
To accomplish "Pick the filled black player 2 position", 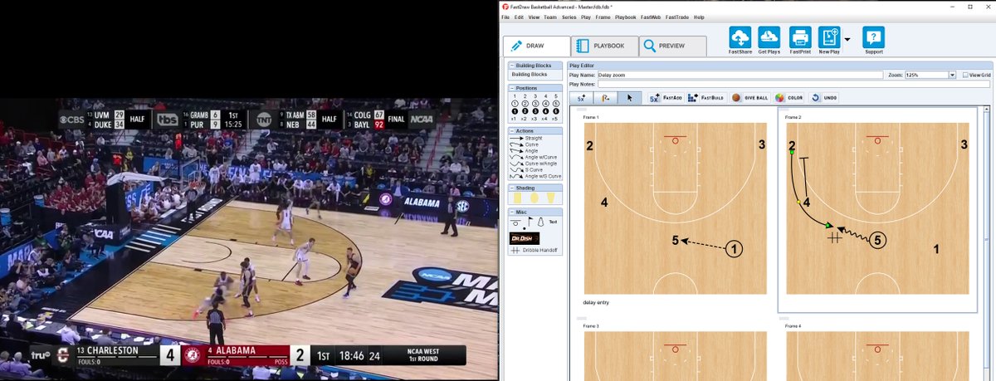I will coord(525,110).
